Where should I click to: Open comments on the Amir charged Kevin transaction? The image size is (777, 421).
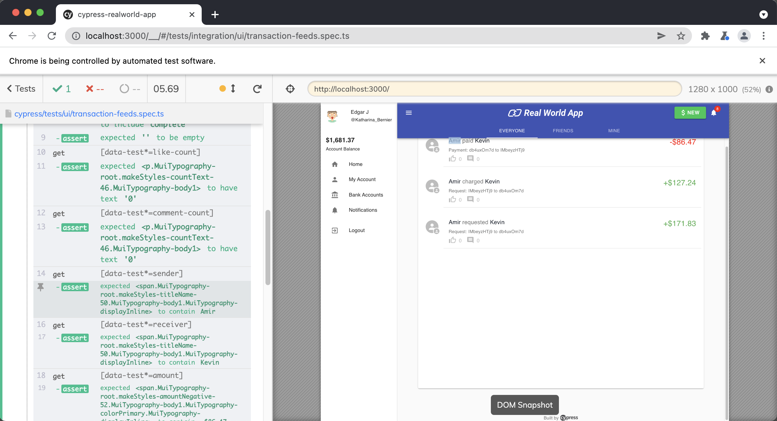[x=470, y=200]
